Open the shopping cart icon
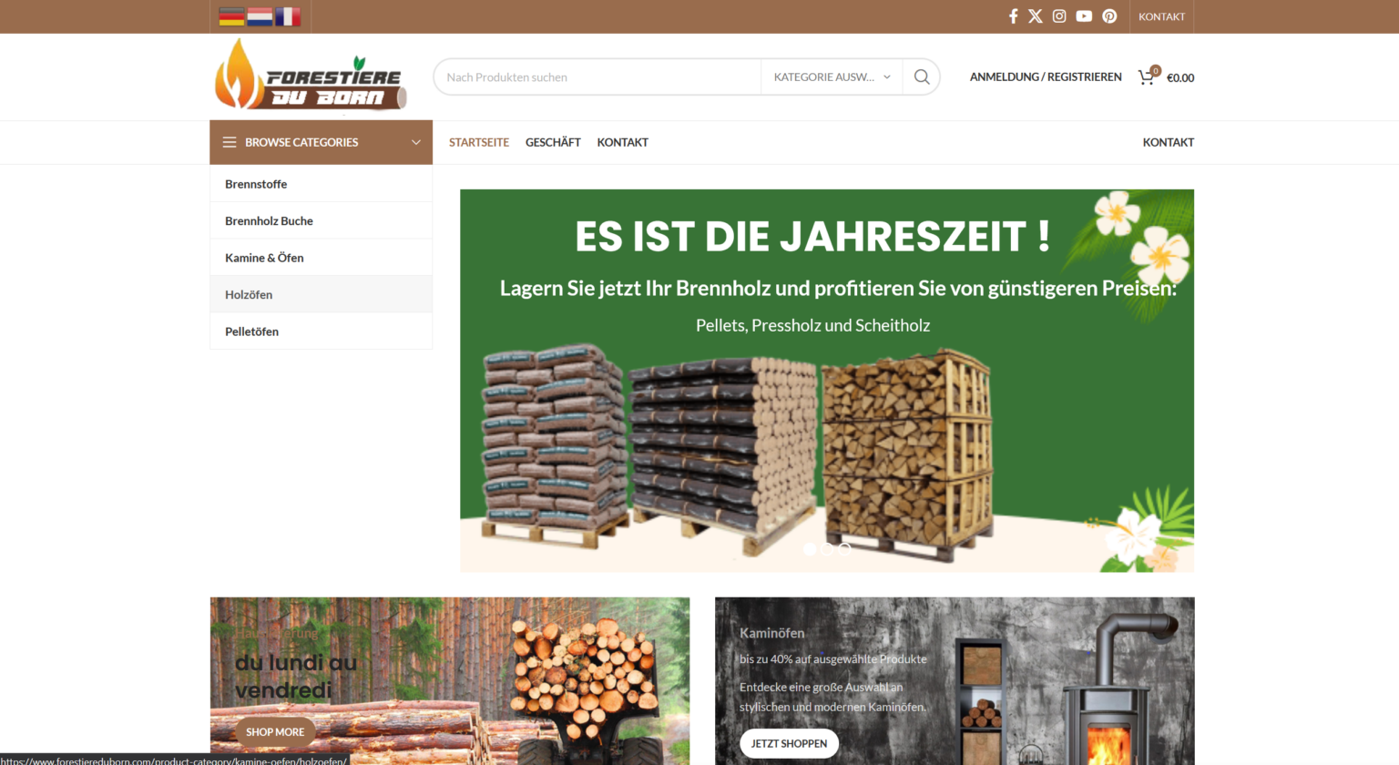Screen dimensions: 1399x765 click(1147, 77)
